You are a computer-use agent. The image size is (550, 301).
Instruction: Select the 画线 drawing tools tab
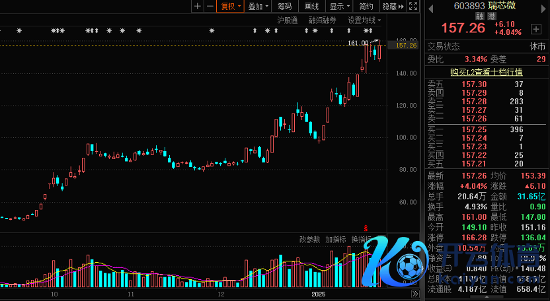click(x=312, y=7)
